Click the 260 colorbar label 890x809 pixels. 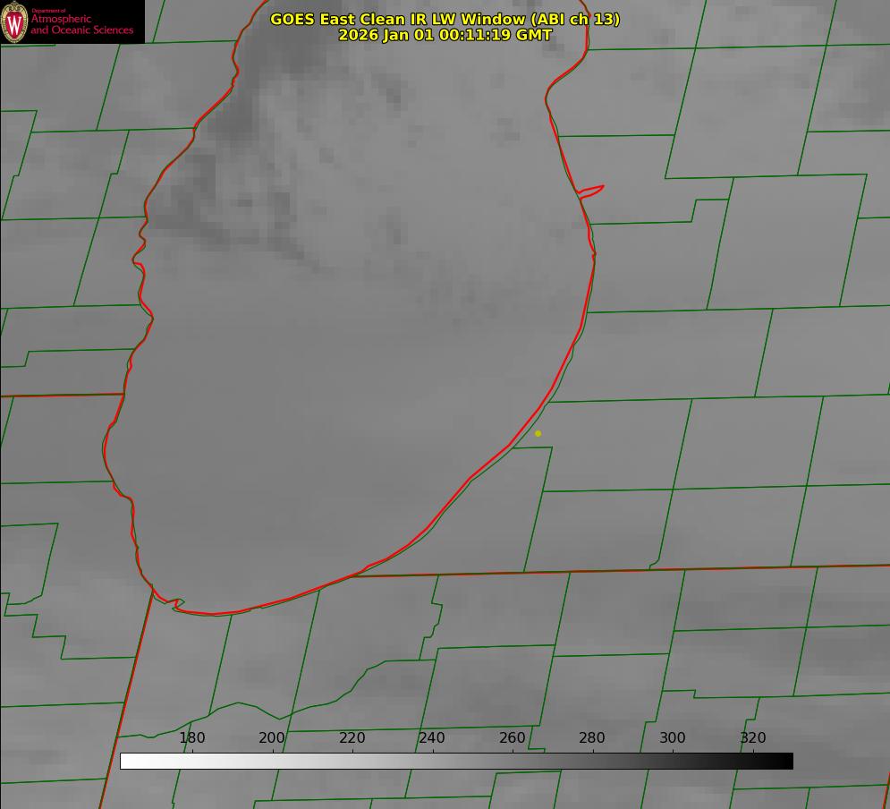(513, 737)
